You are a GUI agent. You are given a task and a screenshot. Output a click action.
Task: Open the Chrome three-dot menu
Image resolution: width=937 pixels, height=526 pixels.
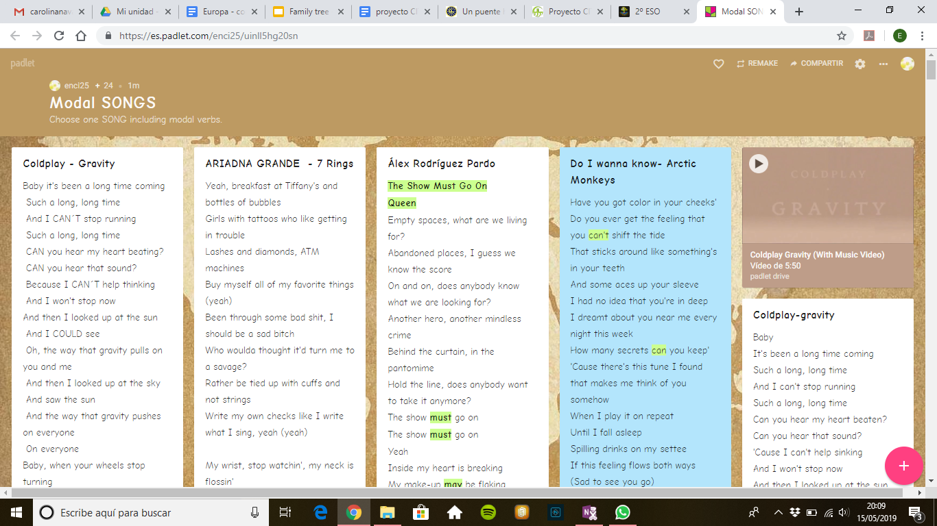[923, 36]
